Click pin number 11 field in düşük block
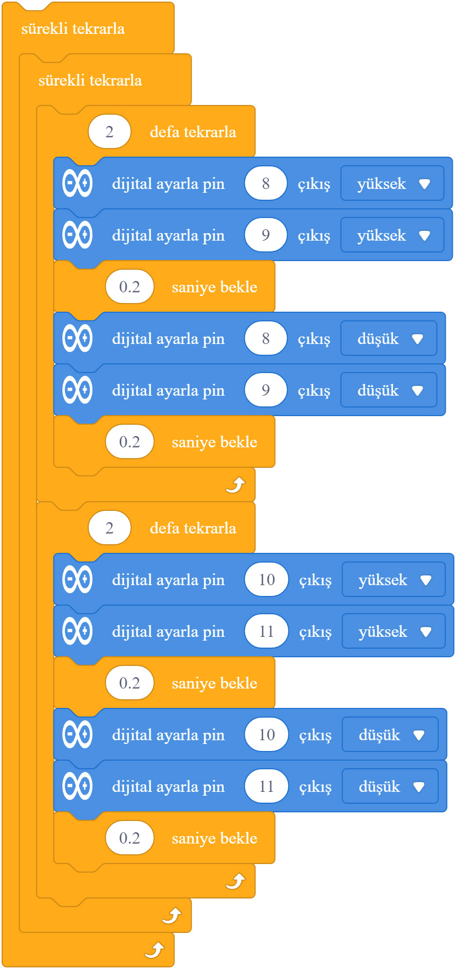Image resolution: width=456 pixels, height=969 pixels. 267,787
